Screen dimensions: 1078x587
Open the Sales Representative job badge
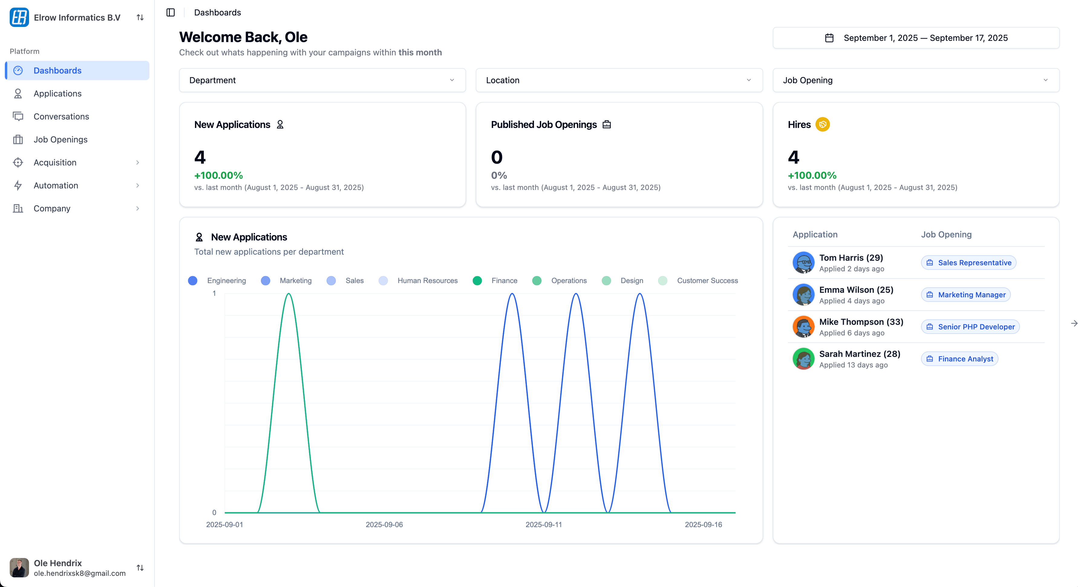(x=969, y=263)
